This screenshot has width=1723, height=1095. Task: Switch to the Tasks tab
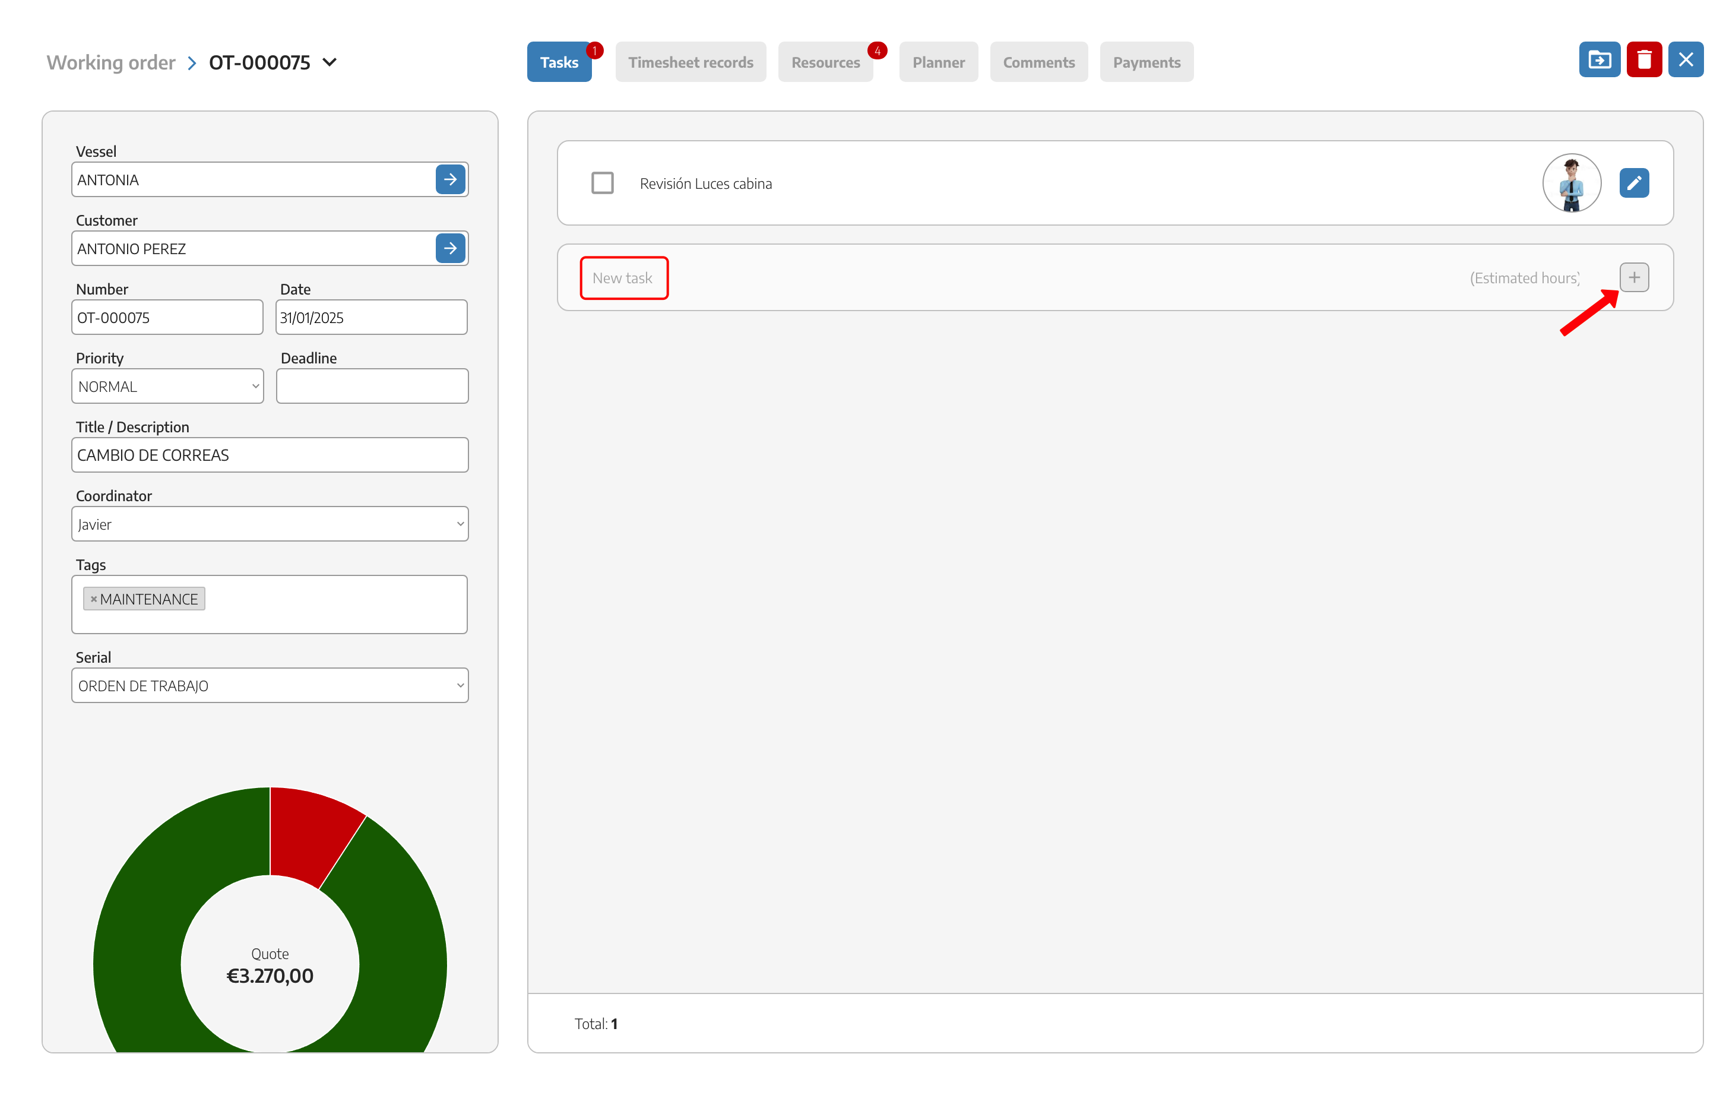pos(559,62)
